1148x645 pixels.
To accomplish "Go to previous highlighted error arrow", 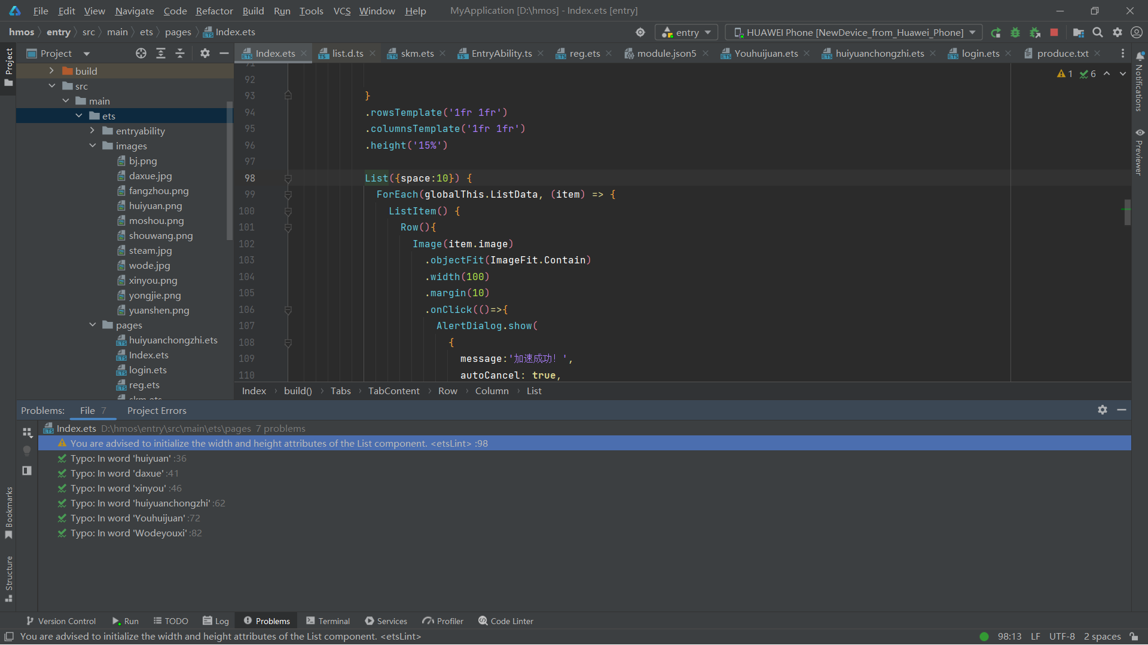I will click(1107, 73).
